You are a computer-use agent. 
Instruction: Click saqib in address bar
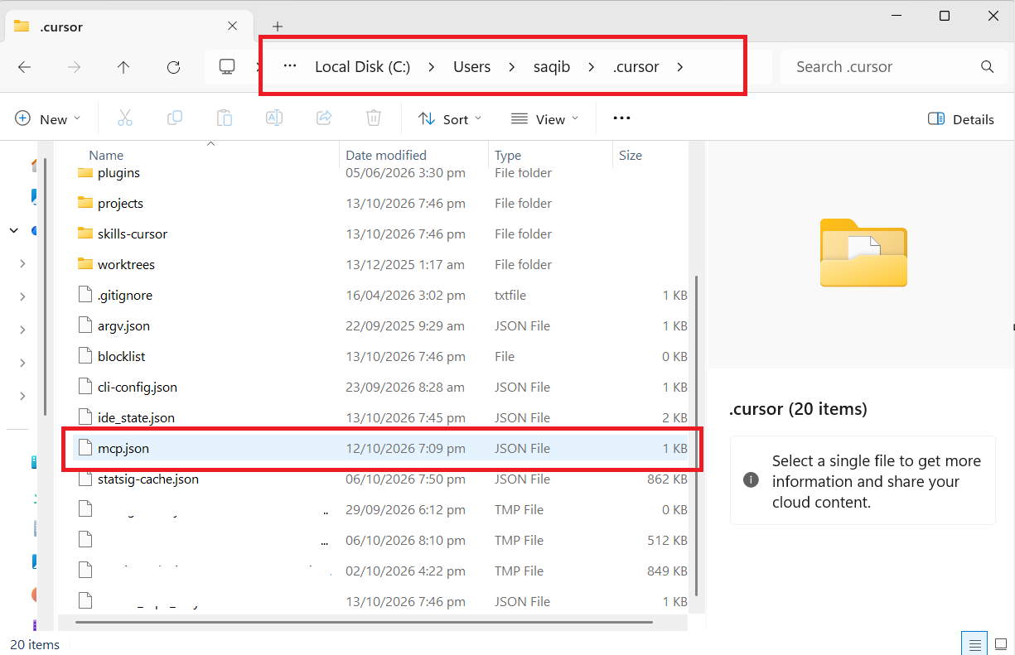click(552, 67)
